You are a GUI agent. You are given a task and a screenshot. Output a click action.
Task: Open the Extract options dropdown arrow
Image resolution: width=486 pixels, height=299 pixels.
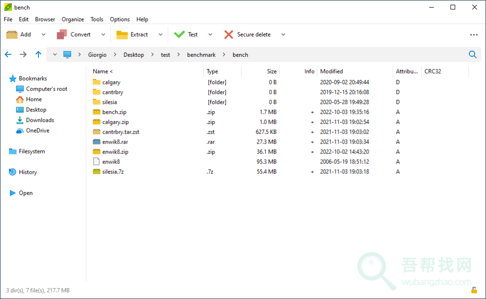pos(160,35)
